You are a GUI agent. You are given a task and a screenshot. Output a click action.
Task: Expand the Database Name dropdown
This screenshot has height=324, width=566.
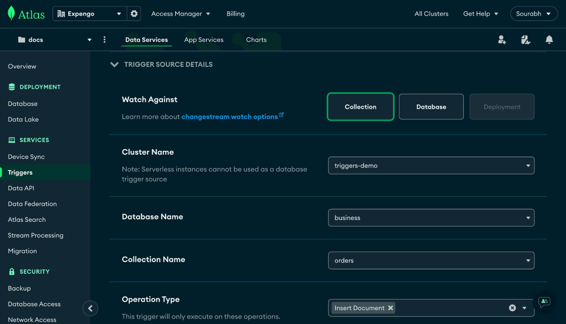coord(527,218)
